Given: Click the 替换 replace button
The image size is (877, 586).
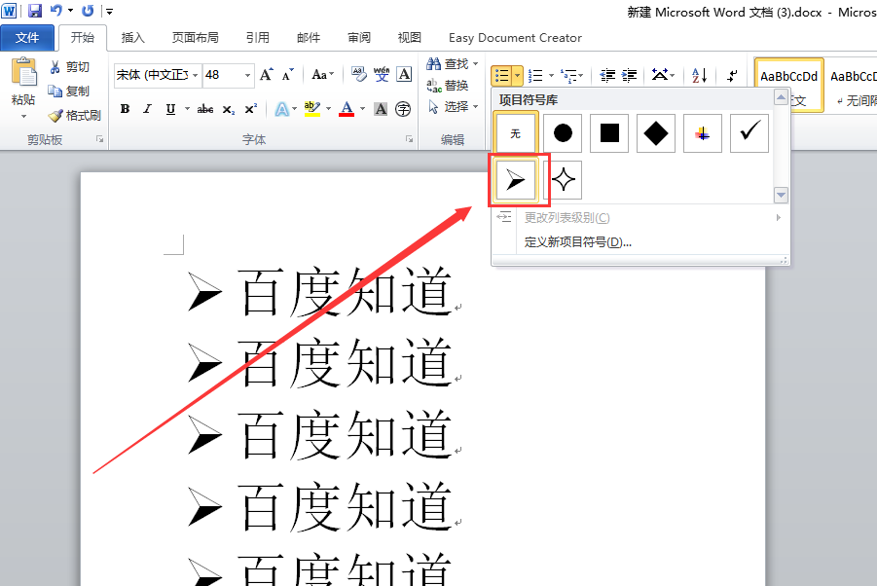Looking at the screenshot, I should (448, 85).
